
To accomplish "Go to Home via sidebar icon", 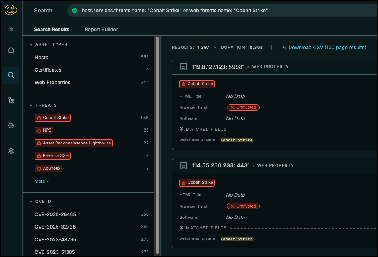I will click(11, 50).
